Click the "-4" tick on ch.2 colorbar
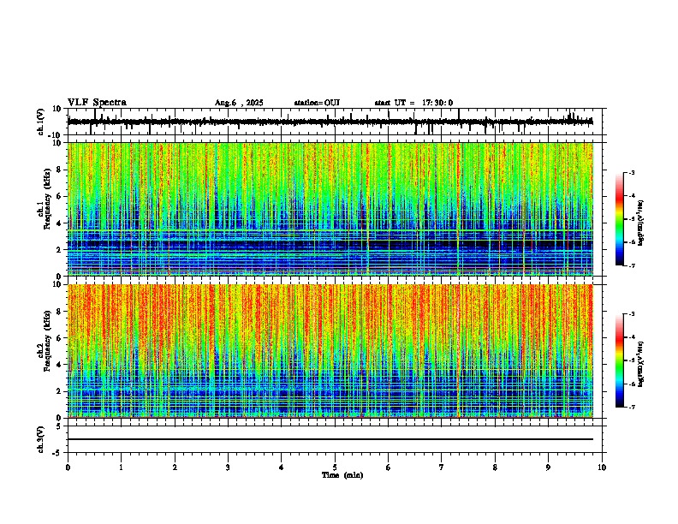 click(x=632, y=337)
